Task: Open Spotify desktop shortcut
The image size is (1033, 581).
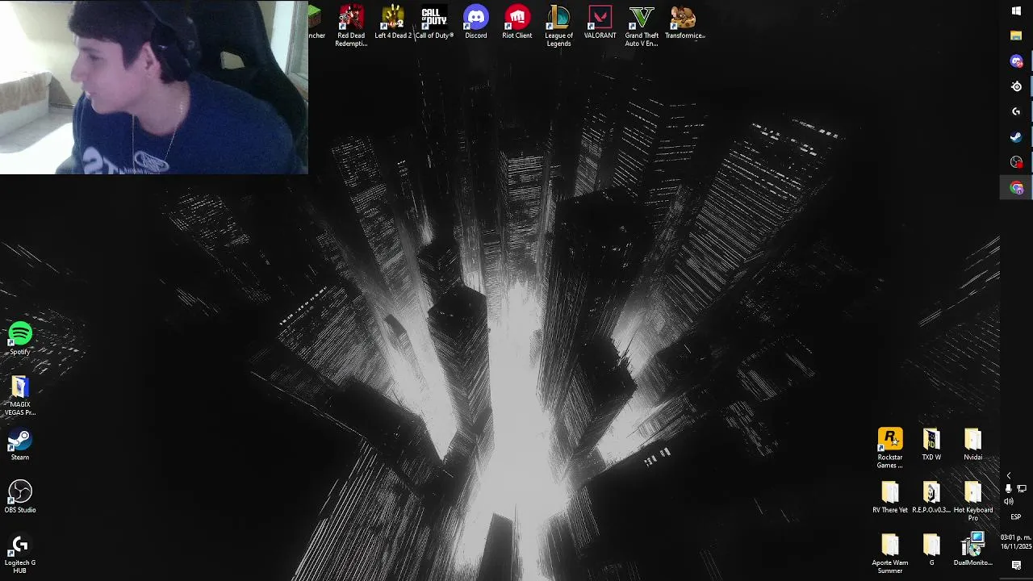Action: tap(20, 339)
